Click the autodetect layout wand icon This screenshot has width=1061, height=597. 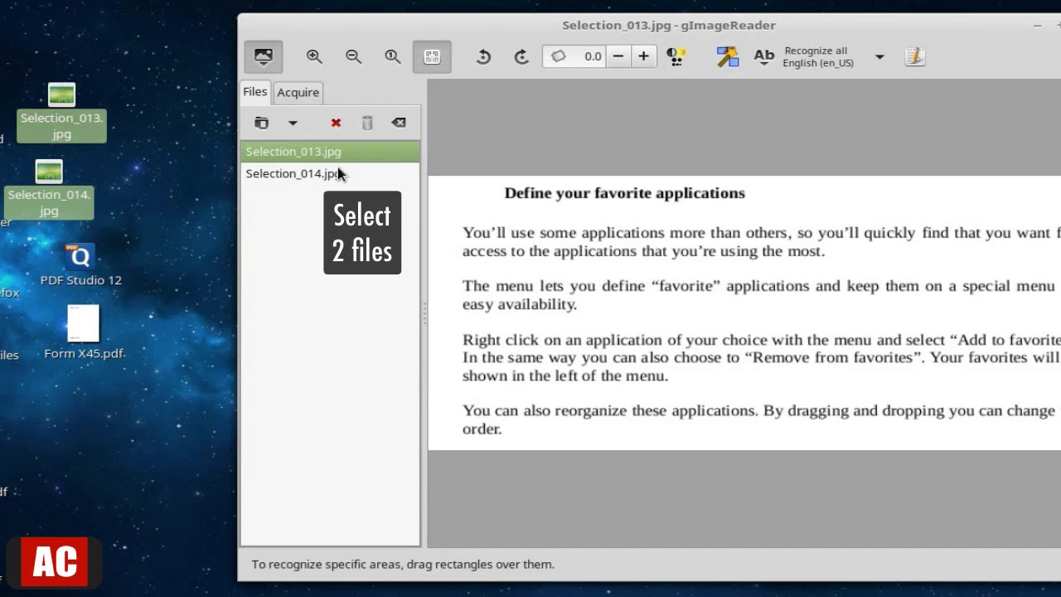728,56
